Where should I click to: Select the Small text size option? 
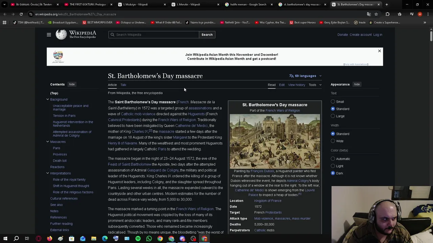pos(333,102)
